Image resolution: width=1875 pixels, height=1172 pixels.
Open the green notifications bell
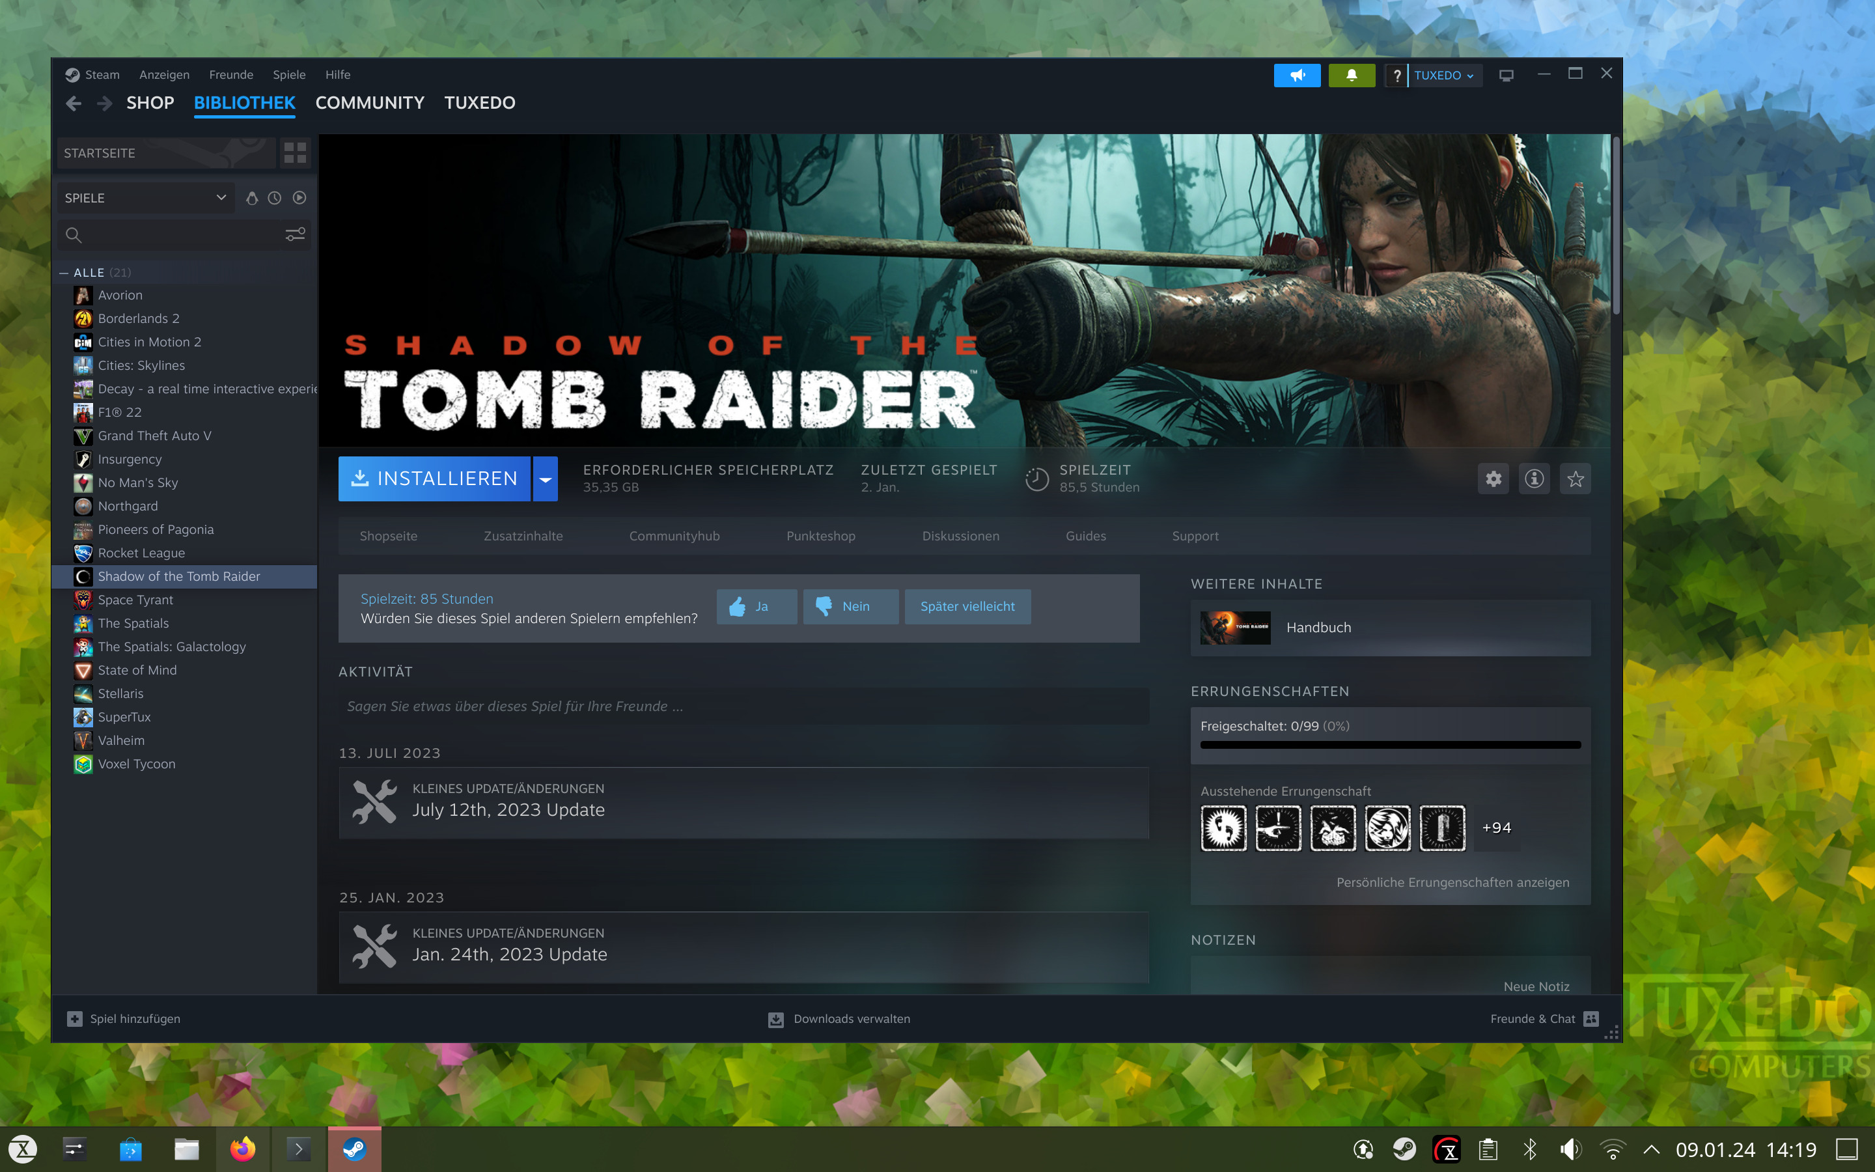pos(1352,75)
